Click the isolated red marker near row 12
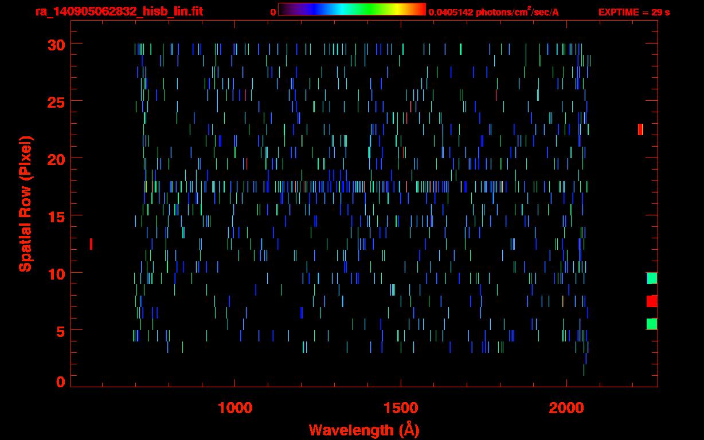The image size is (704, 440). 91,244
